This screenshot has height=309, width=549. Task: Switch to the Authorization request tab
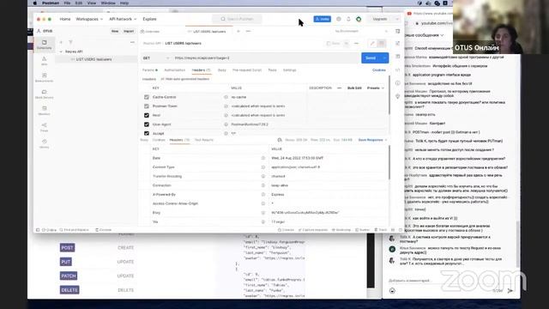[x=174, y=70]
